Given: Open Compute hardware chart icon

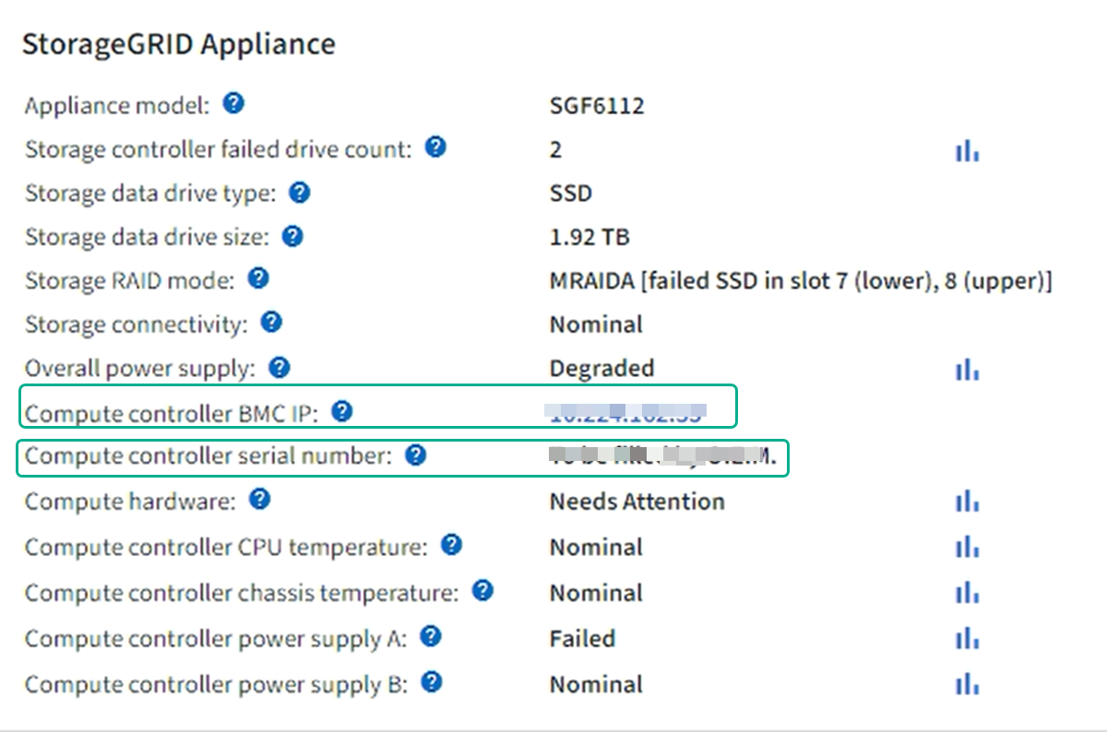Looking at the screenshot, I should 967,502.
